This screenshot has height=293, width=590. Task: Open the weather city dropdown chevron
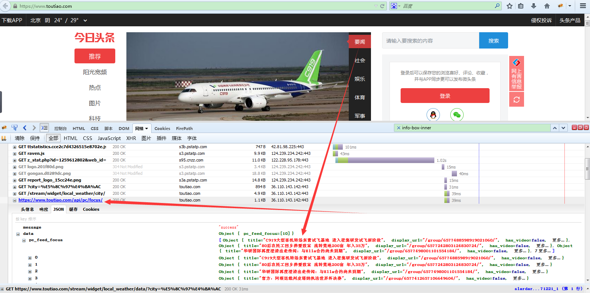[85, 20]
